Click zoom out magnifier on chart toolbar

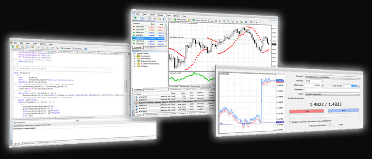click(228, 21)
